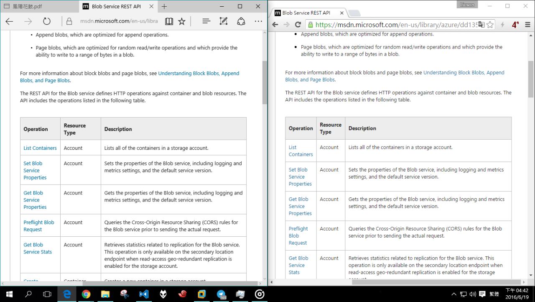The width and height of the screenshot is (535, 302).
Task: Open a new tab in Edge
Action: (164, 7)
